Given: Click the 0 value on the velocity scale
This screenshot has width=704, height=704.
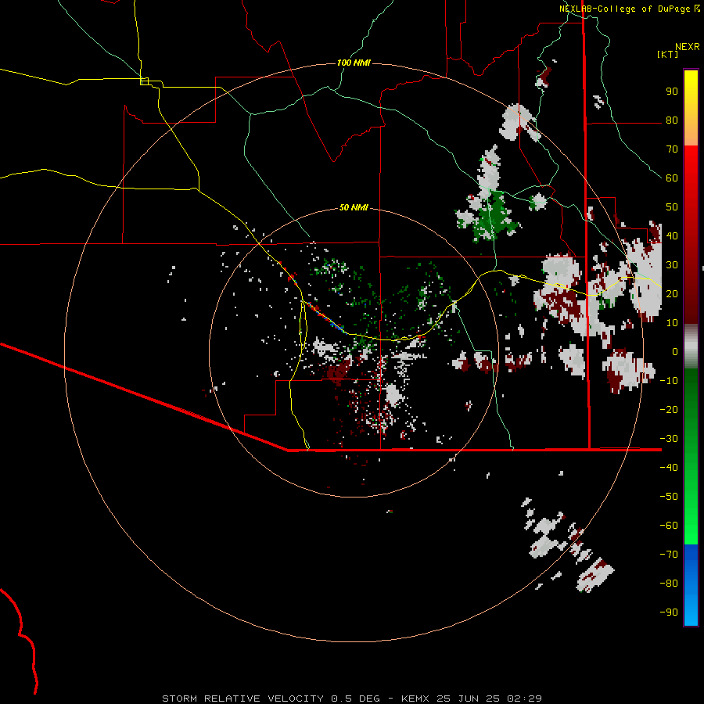Looking at the screenshot, I should [675, 351].
